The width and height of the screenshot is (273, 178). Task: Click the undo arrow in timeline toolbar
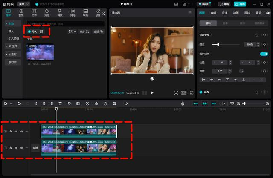20,103
